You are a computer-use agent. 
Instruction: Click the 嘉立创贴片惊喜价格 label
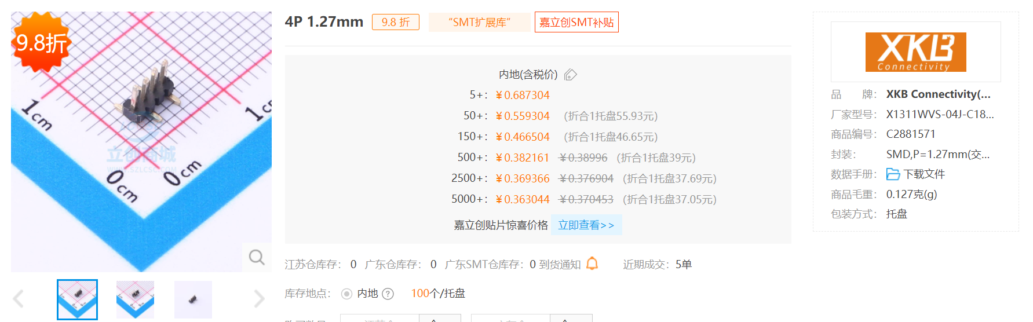coord(501,225)
